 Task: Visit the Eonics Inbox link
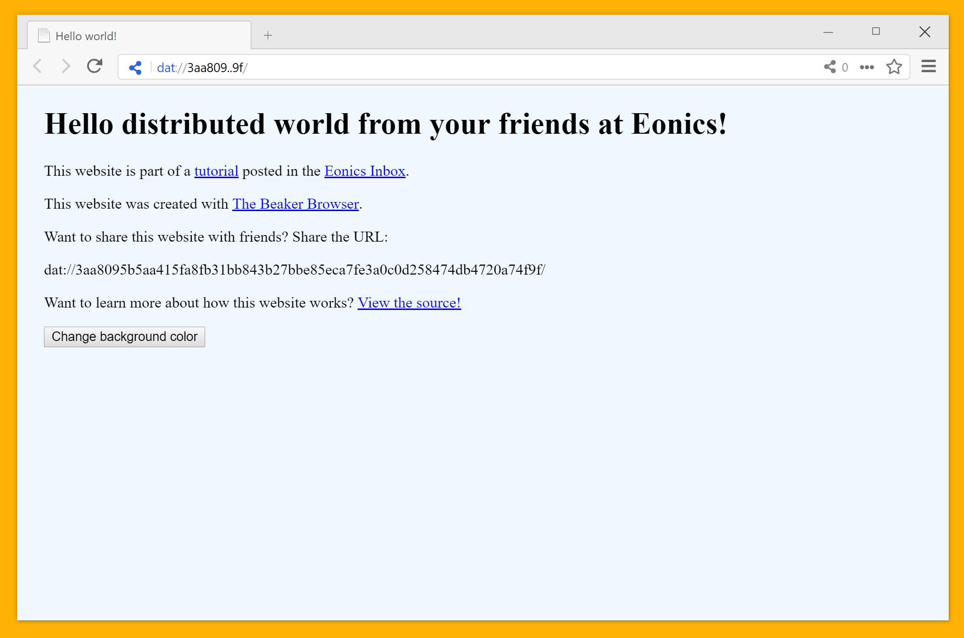click(x=365, y=171)
